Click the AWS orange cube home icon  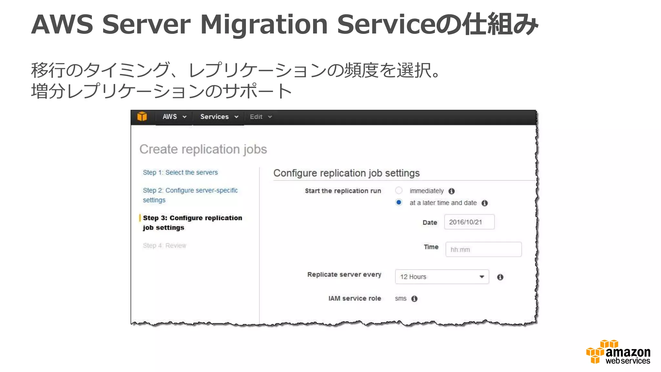[142, 117]
